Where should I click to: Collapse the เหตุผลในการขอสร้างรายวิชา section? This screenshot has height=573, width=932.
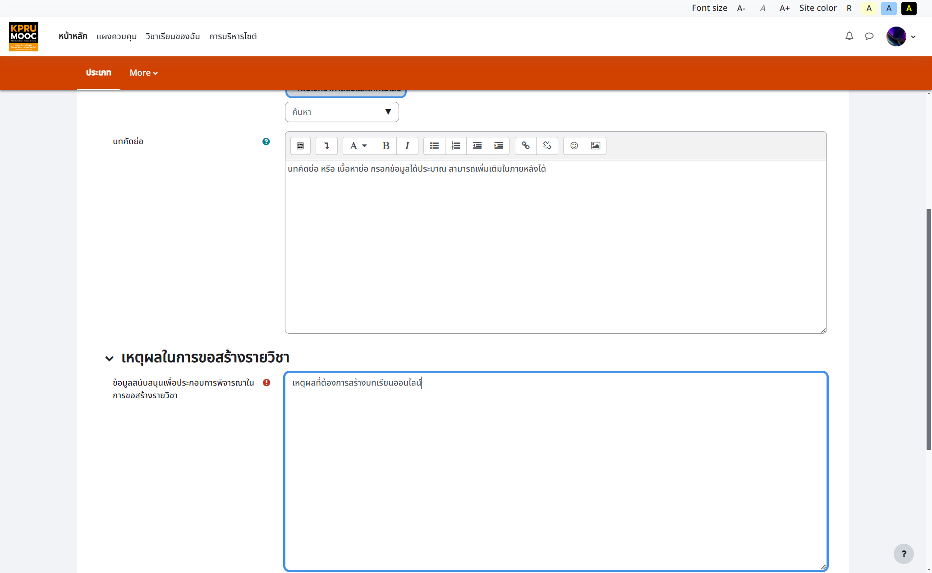point(109,358)
